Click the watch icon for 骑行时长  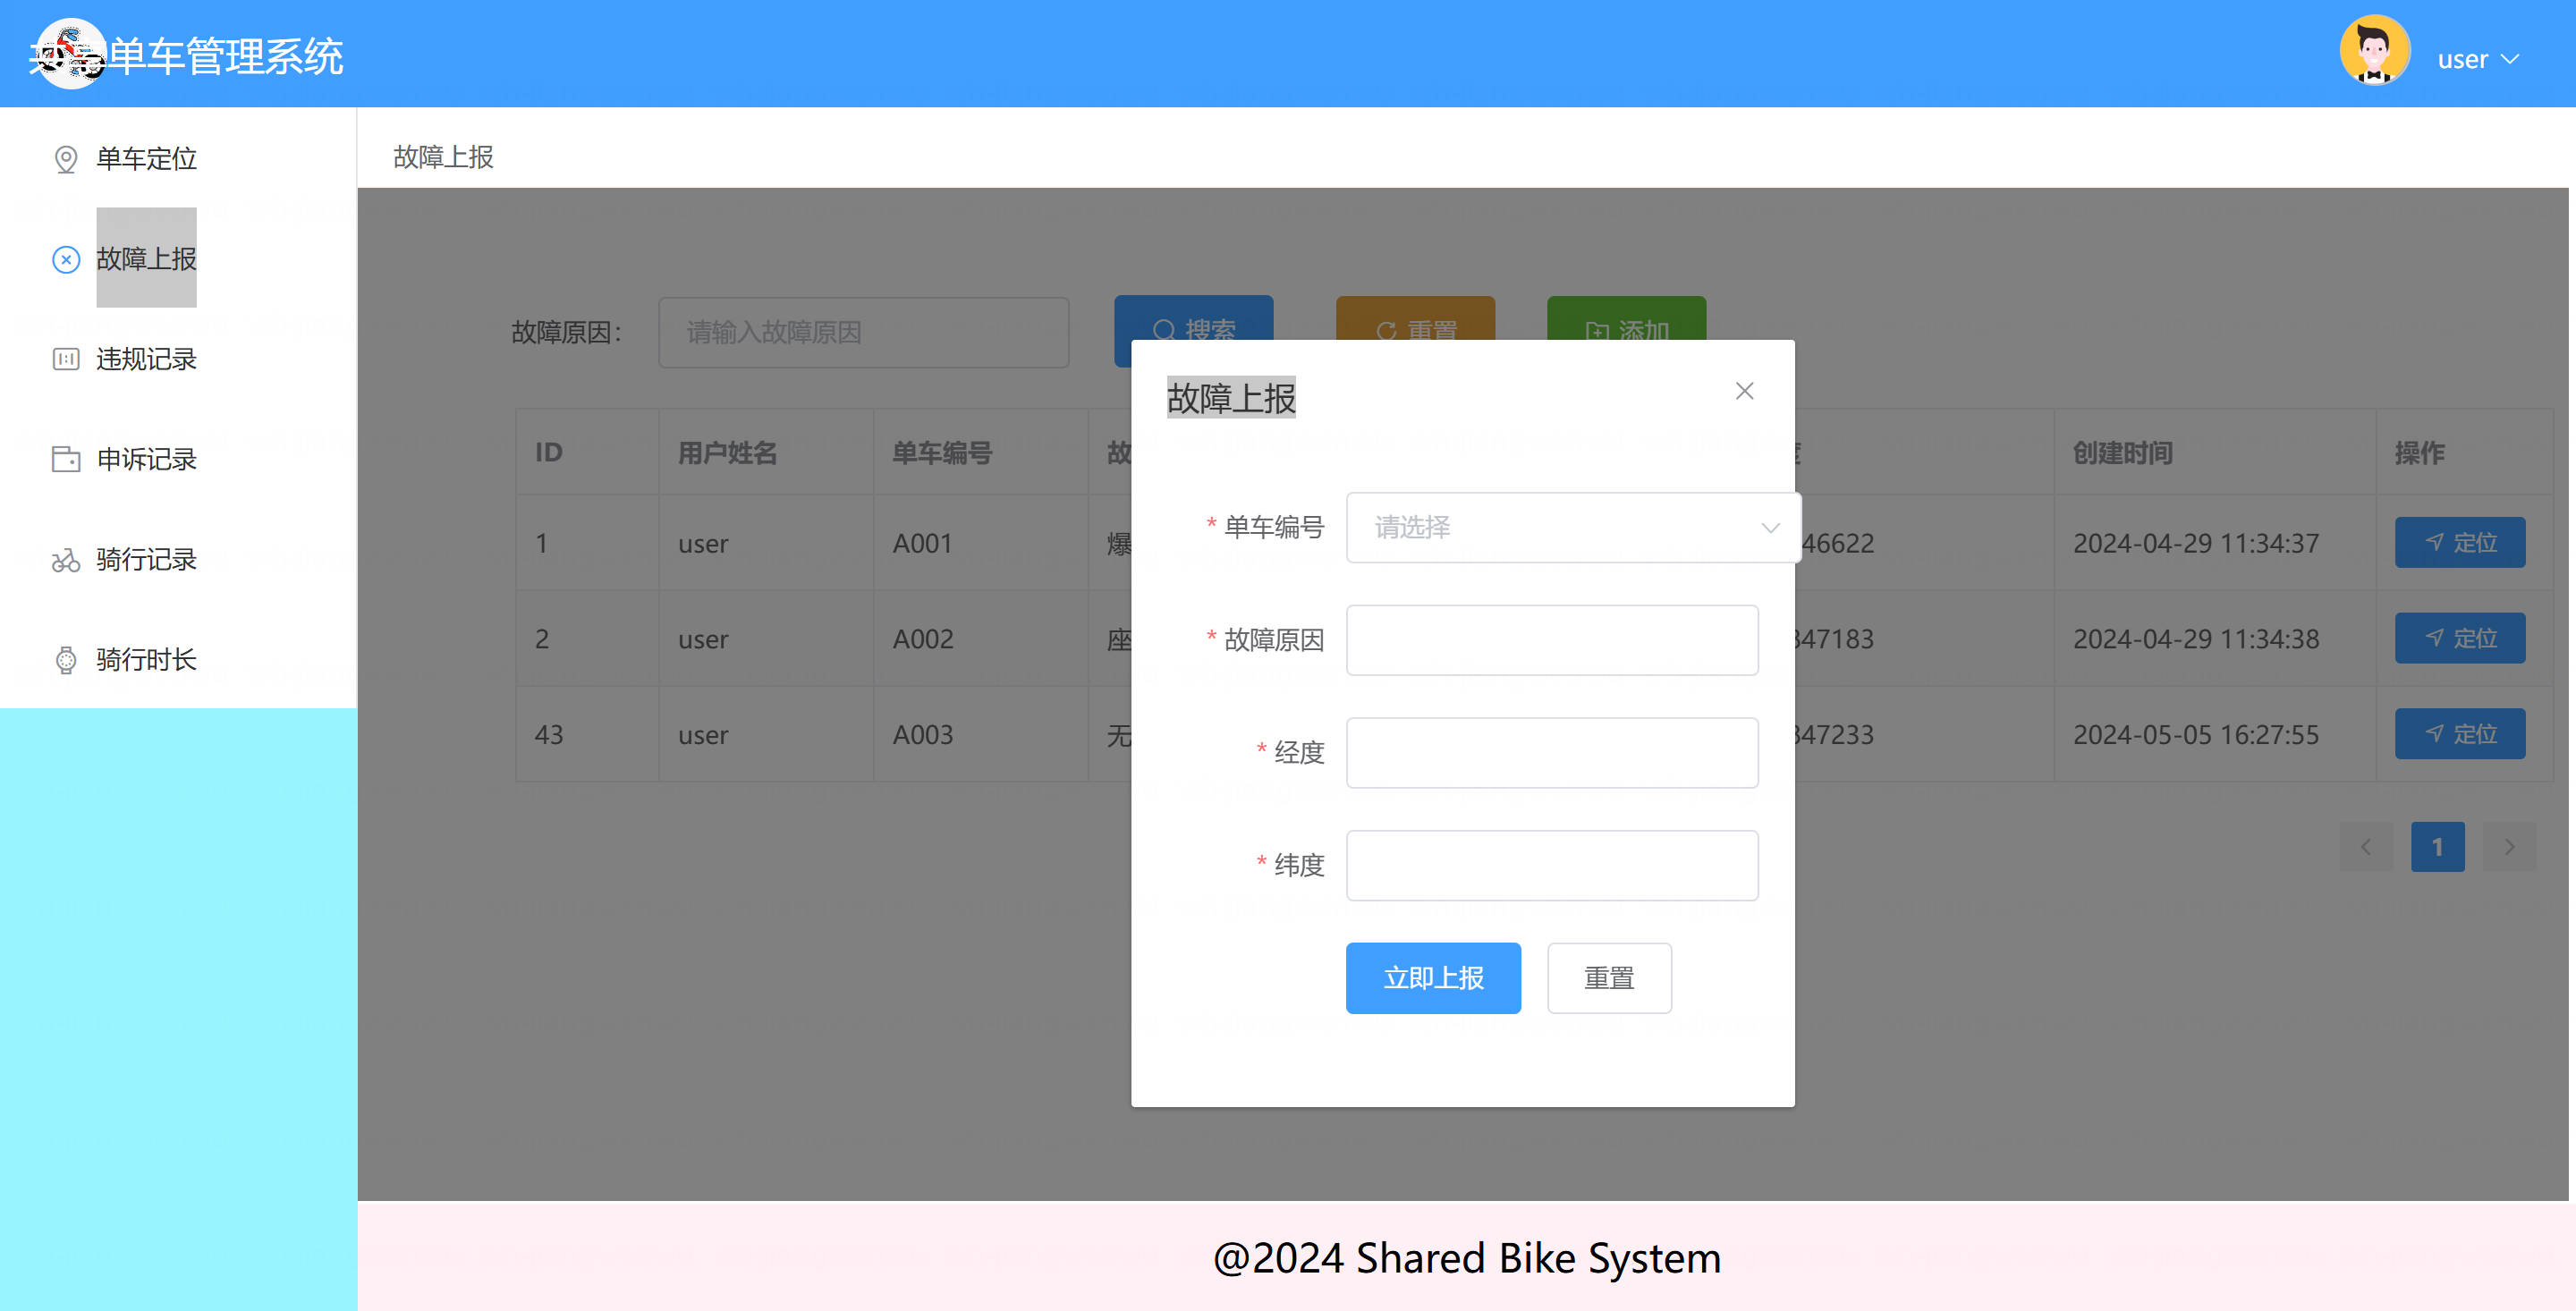[x=66, y=660]
